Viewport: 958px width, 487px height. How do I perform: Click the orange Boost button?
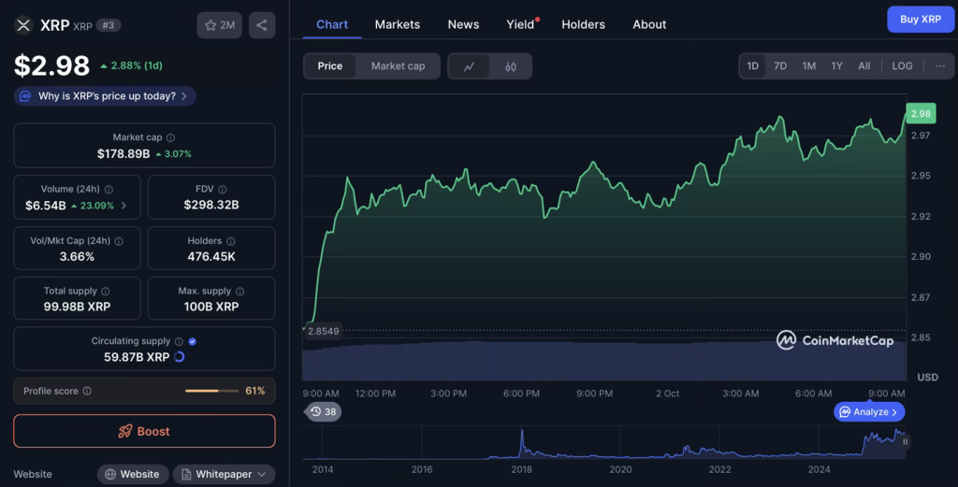tap(144, 431)
